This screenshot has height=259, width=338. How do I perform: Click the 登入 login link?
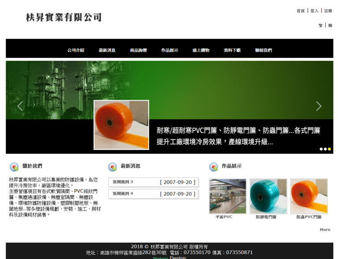point(314,11)
